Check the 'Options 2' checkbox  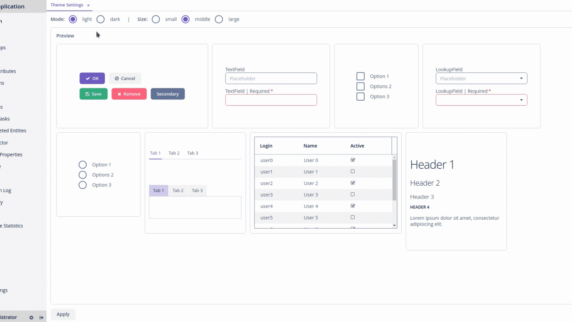[360, 86]
